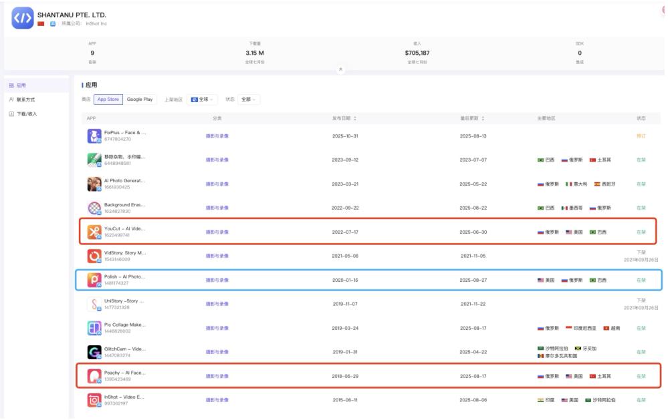The image size is (668, 420).
Task: Click the China flag icon under company name
Action: tap(41, 24)
